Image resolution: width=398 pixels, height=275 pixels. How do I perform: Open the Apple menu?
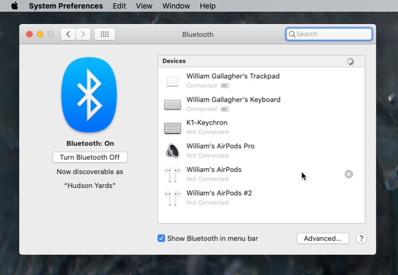(x=14, y=5)
